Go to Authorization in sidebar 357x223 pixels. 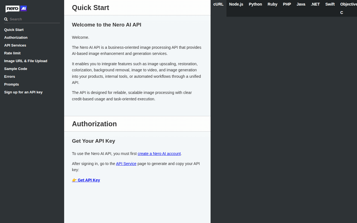pyautogui.click(x=16, y=38)
